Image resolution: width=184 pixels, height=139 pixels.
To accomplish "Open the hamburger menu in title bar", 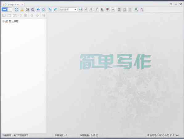I will coord(171,4).
